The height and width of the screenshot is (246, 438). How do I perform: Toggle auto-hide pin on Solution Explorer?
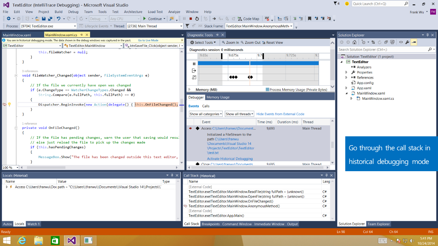pos(428,35)
